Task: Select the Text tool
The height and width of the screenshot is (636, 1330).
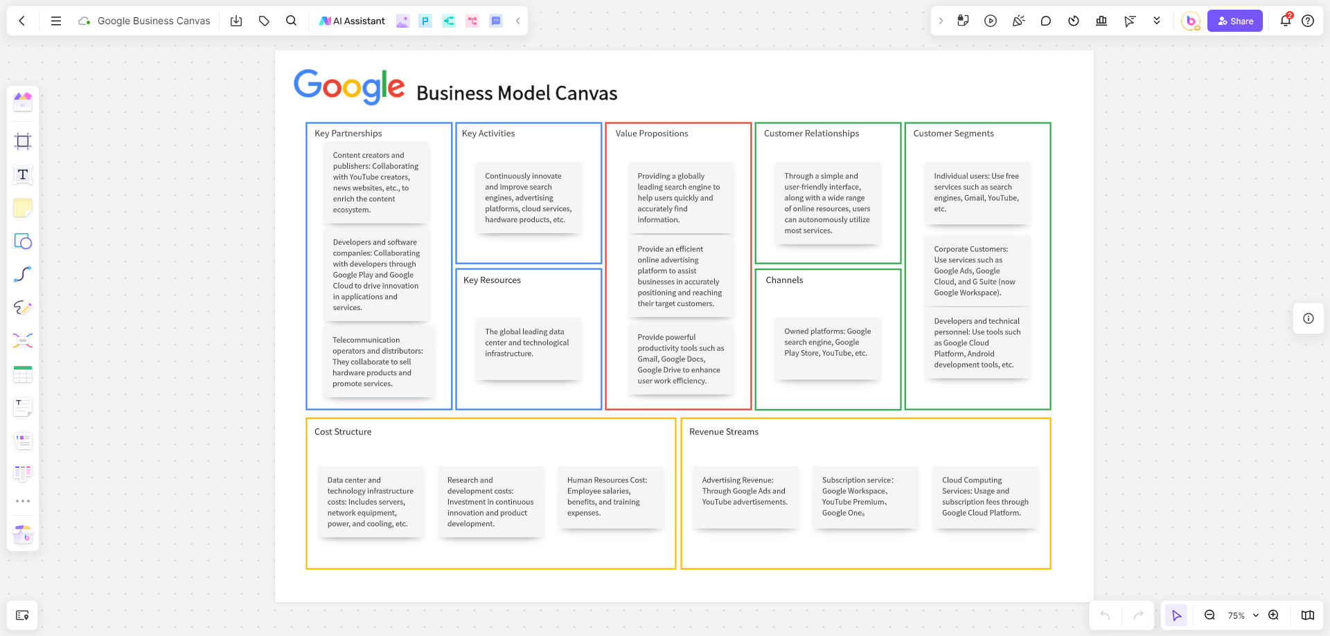Action: tap(23, 174)
